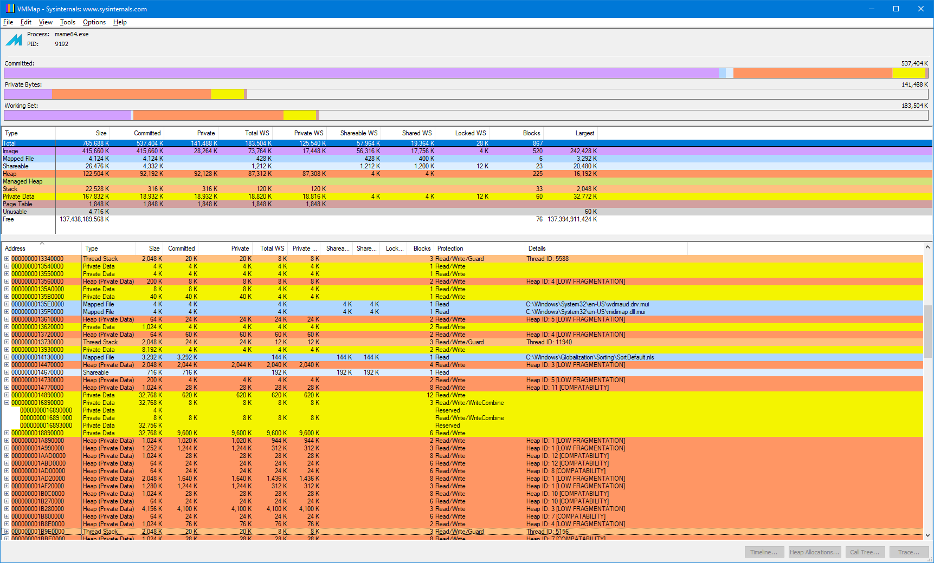Click the purple Image segment in Committed bar

(x=358, y=73)
